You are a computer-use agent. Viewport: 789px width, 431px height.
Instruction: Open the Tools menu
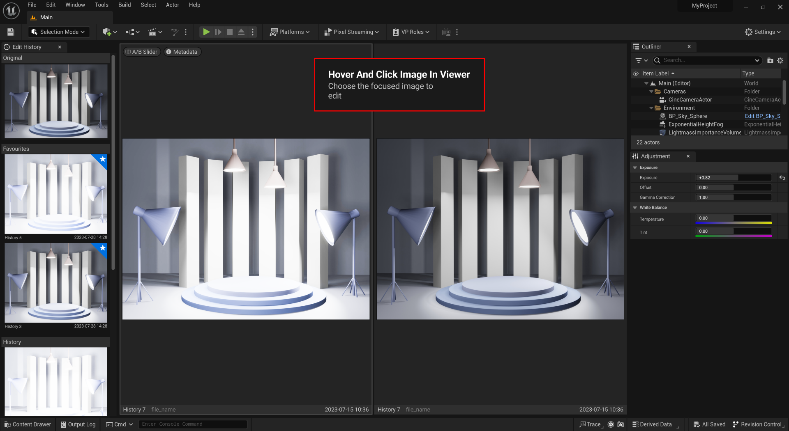click(x=102, y=5)
